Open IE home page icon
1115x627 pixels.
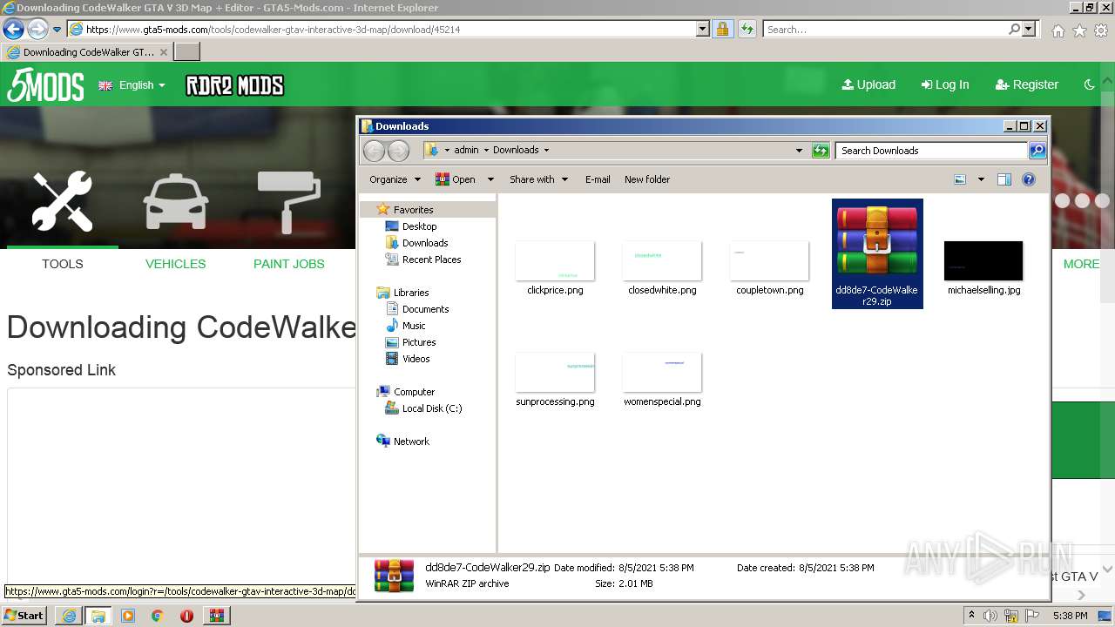point(1058,30)
